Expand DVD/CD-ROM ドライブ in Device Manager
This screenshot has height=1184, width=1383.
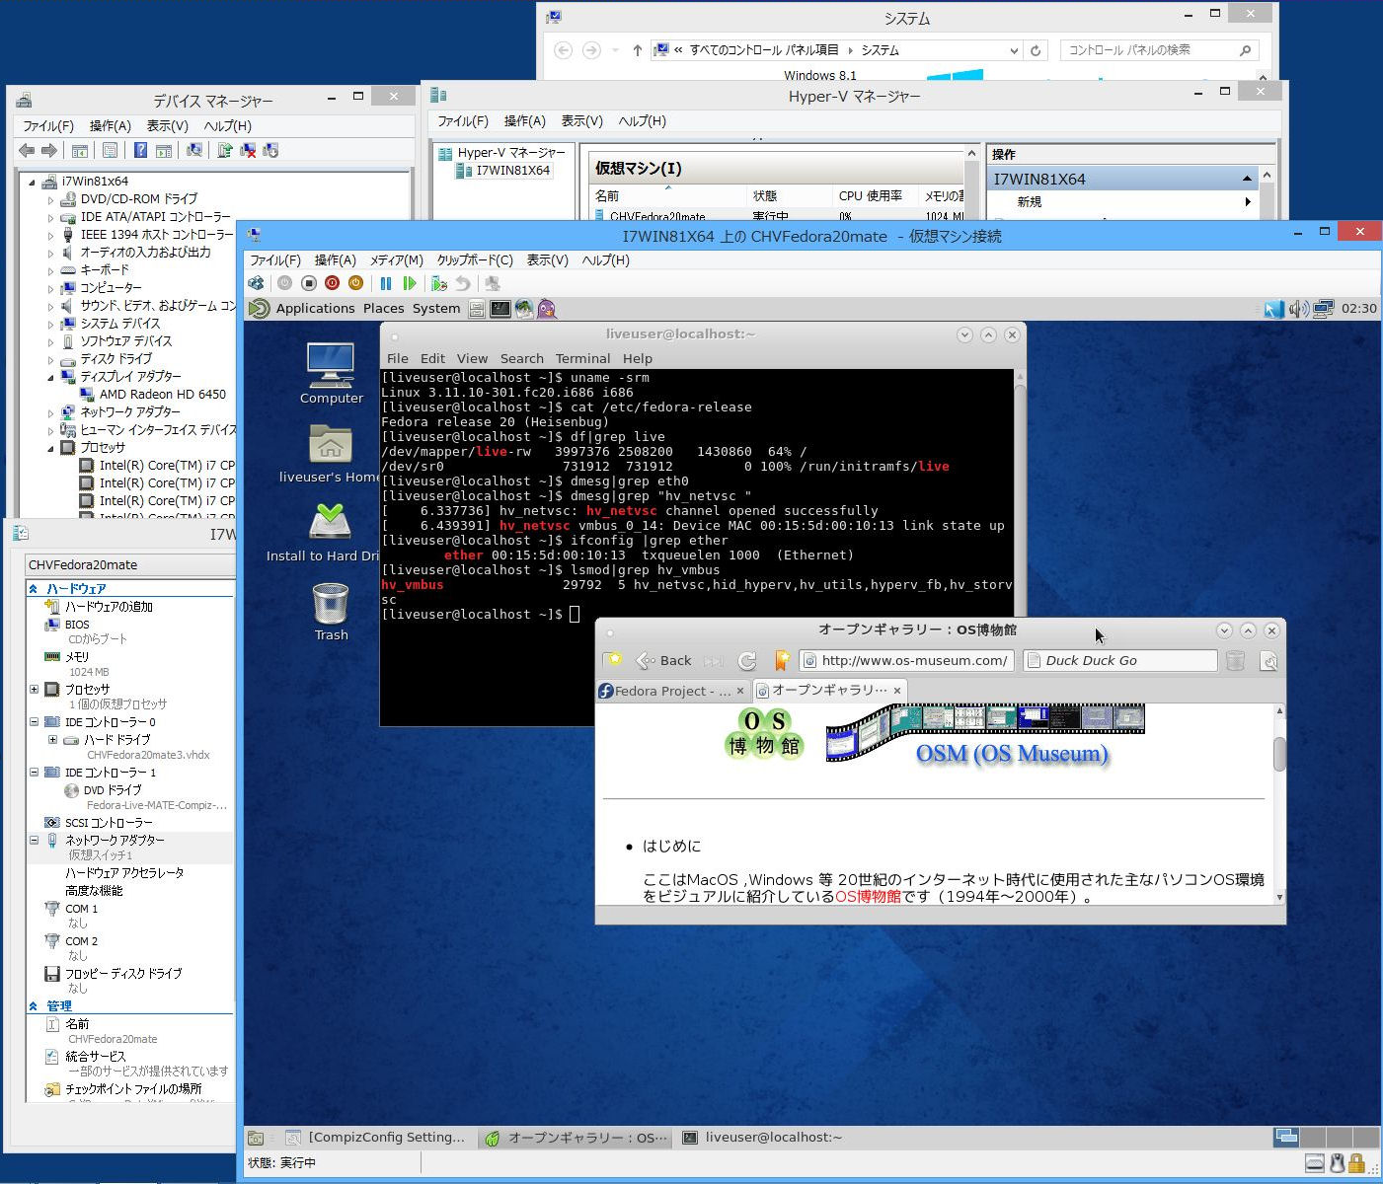(x=50, y=199)
